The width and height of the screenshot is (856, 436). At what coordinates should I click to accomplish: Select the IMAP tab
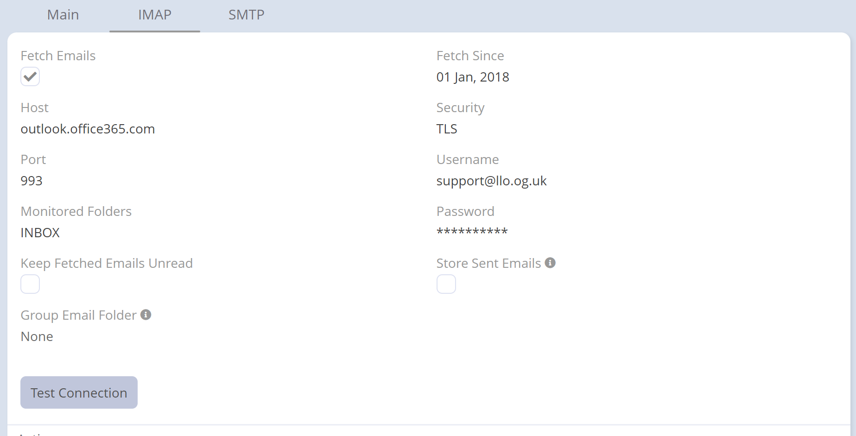[x=154, y=15]
